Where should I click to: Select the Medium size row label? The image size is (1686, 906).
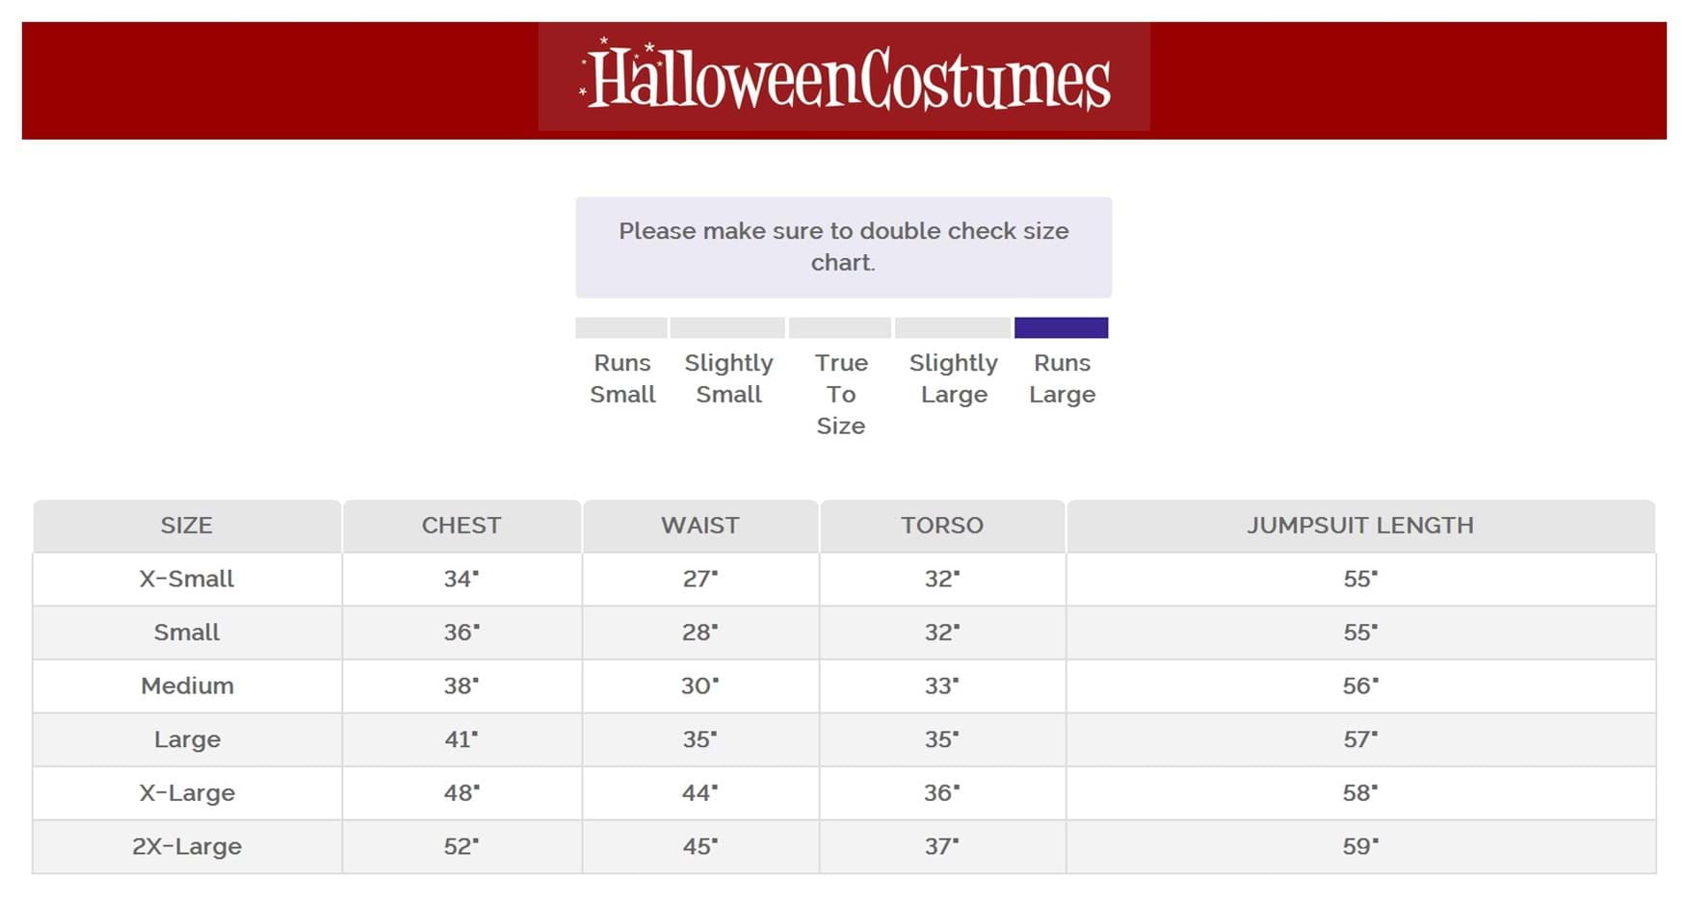pyautogui.click(x=187, y=686)
